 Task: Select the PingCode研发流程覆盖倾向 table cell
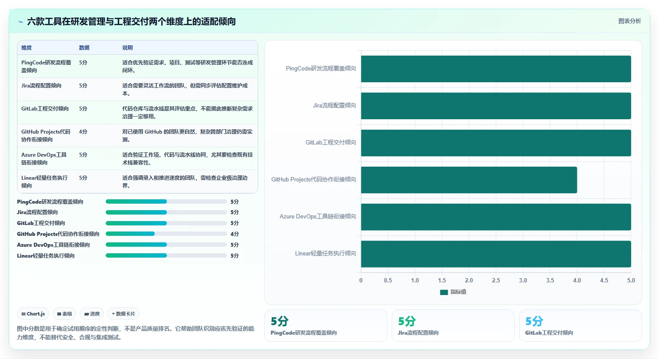(47, 66)
